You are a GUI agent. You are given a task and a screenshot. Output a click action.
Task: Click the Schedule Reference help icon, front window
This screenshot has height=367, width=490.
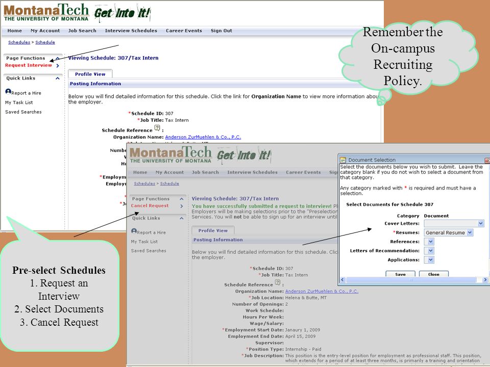coord(277,282)
